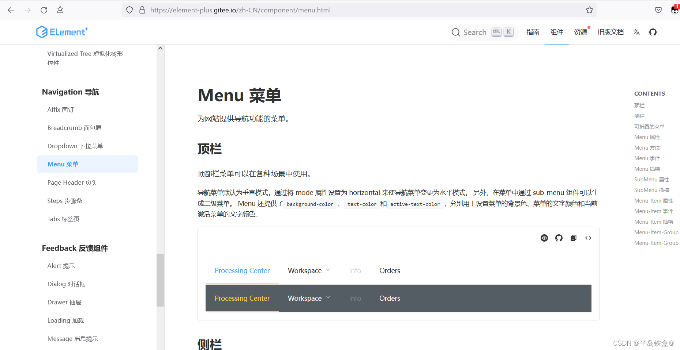The height and width of the screenshot is (350, 680).
Task: Jump to 顶栏 in the contents list
Action: tap(639, 105)
